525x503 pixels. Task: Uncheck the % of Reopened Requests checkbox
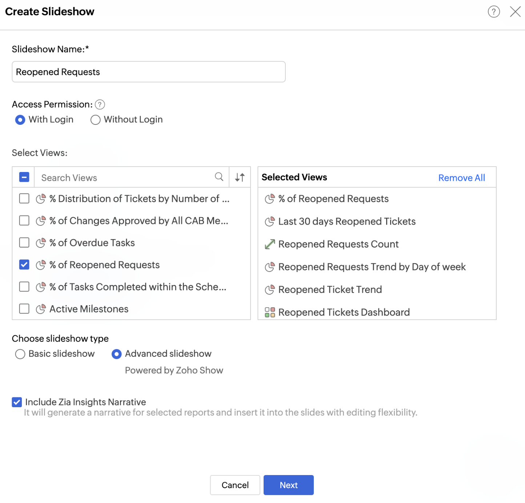(x=24, y=265)
